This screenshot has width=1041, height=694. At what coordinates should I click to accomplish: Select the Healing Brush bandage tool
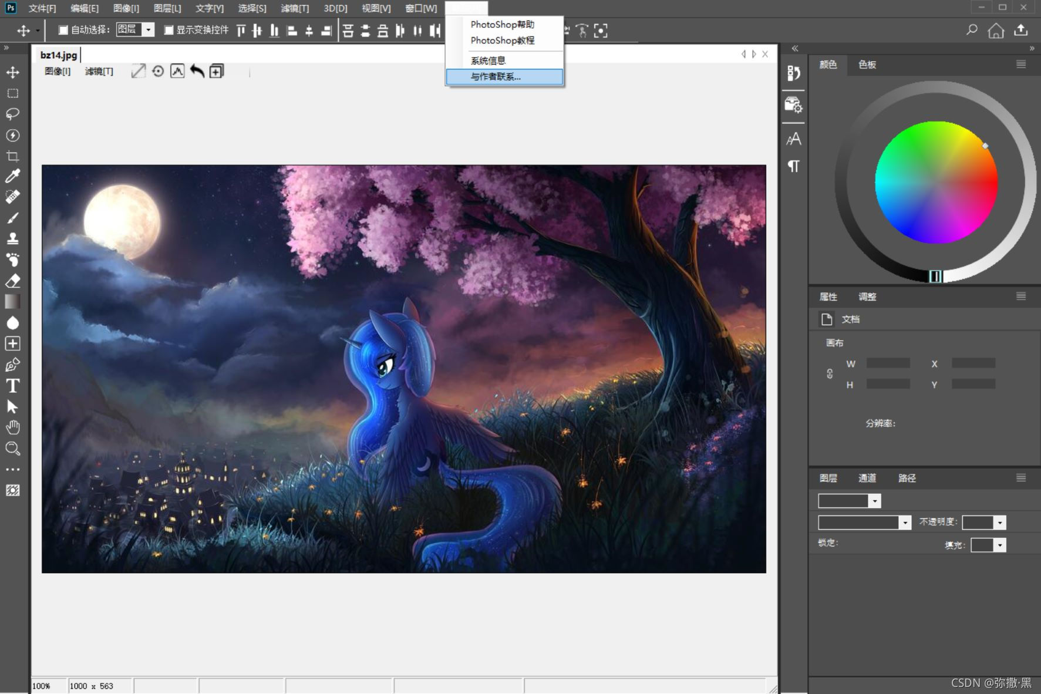(x=12, y=197)
